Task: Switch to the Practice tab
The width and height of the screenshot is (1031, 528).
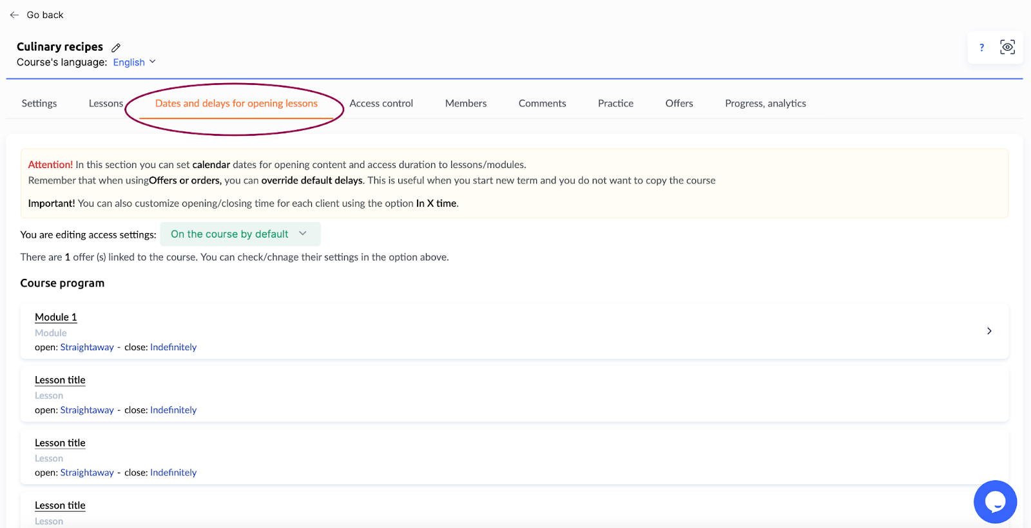Action: tap(615, 104)
